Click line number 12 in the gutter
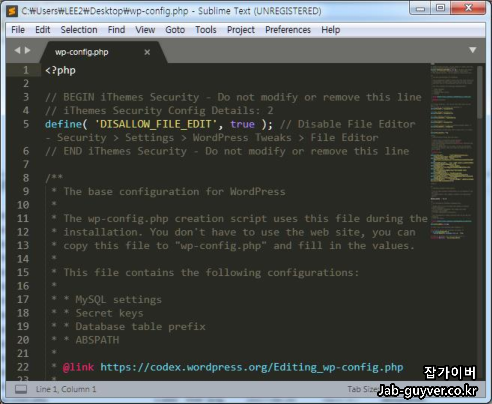Viewport: 492px width, 404px height. 23,232
